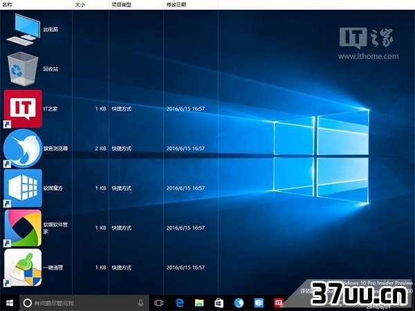The width and height of the screenshot is (415, 311).
Task: Click 1 KB size in 软媒软件管家 row
Action: click(100, 228)
